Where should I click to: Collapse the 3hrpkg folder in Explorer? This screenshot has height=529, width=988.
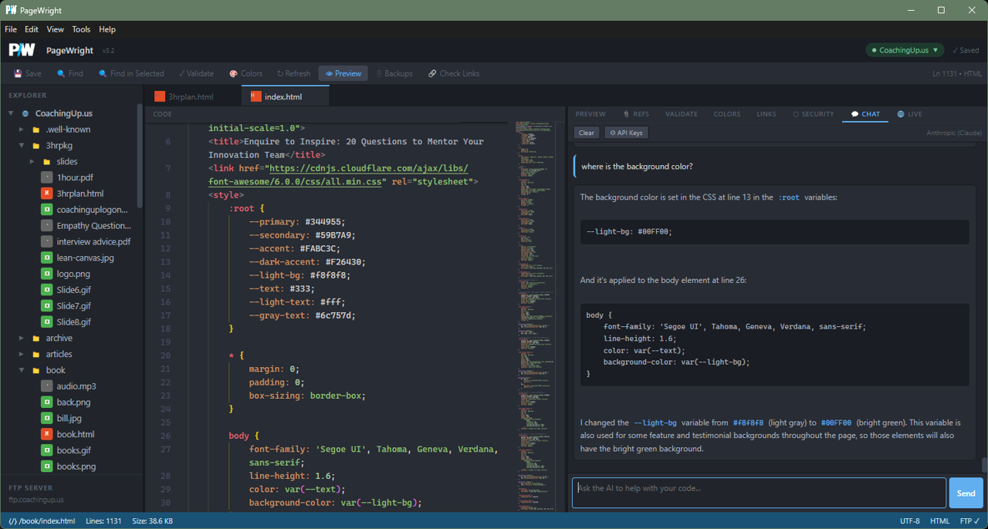coord(21,145)
